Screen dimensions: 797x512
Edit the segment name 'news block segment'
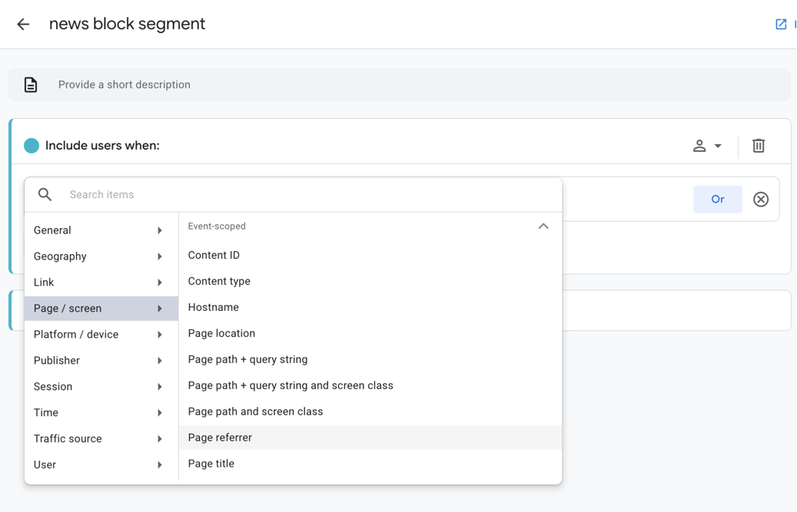click(127, 24)
